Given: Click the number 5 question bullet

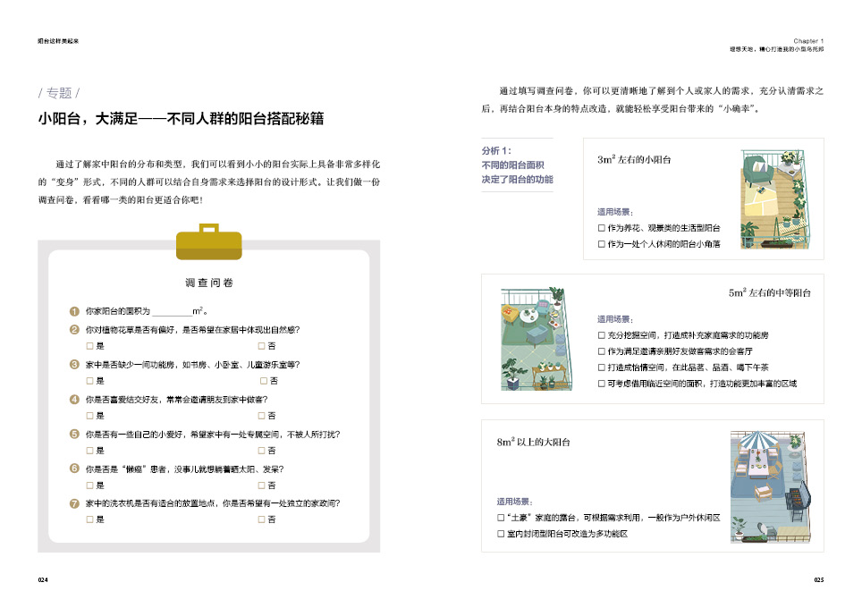Looking at the screenshot, I should point(75,435).
